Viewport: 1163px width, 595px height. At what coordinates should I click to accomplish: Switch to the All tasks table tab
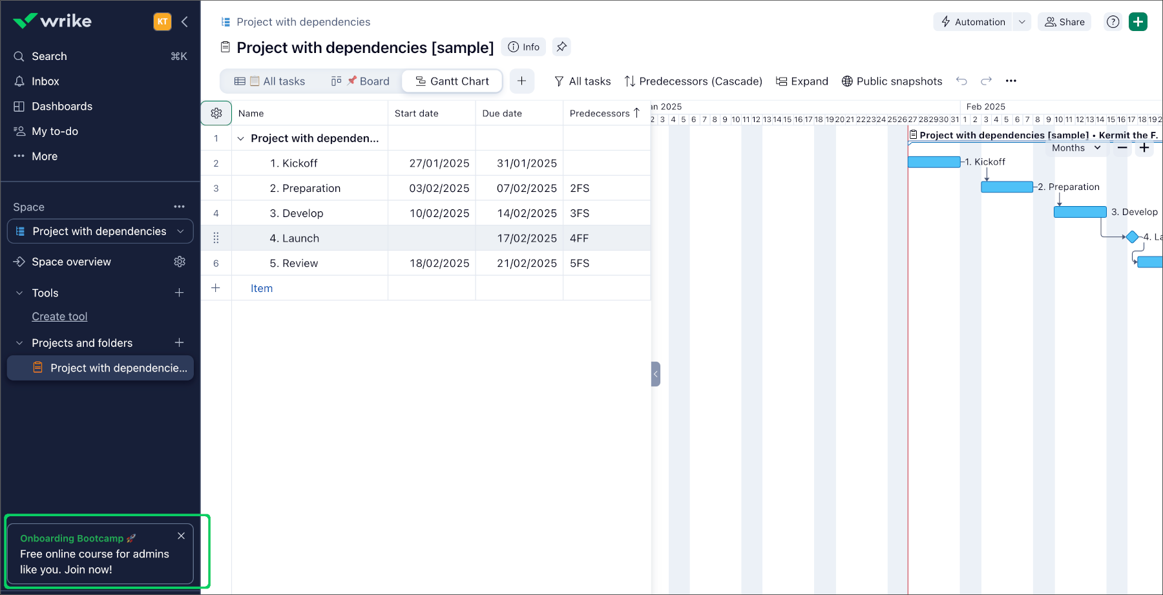pyautogui.click(x=270, y=81)
